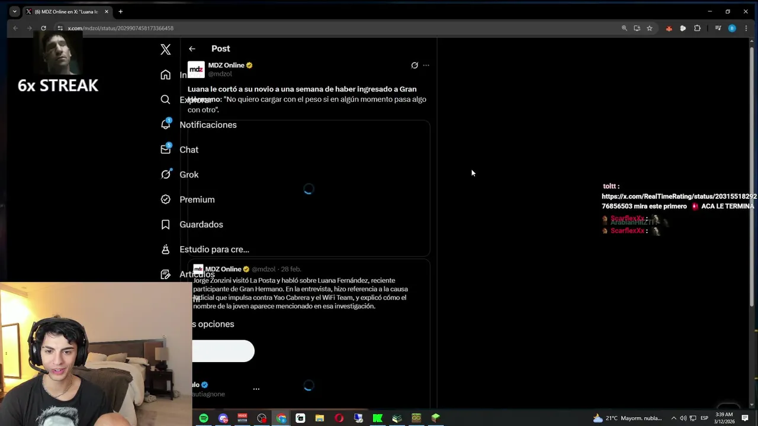Open Spotify from taskbar

tap(204, 418)
